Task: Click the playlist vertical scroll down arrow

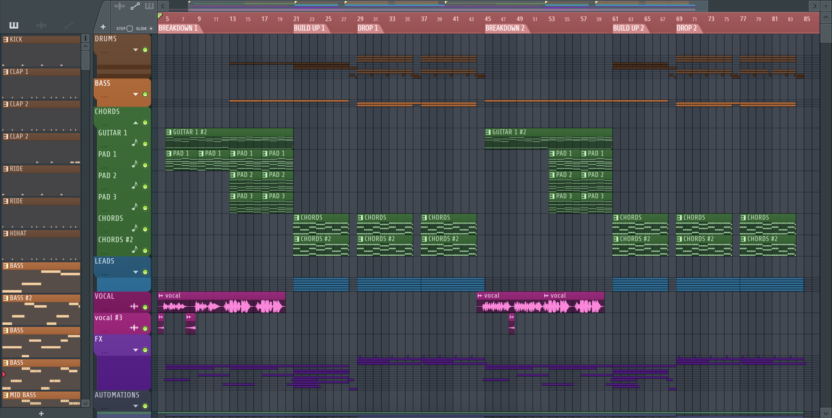Action: [826, 413]
